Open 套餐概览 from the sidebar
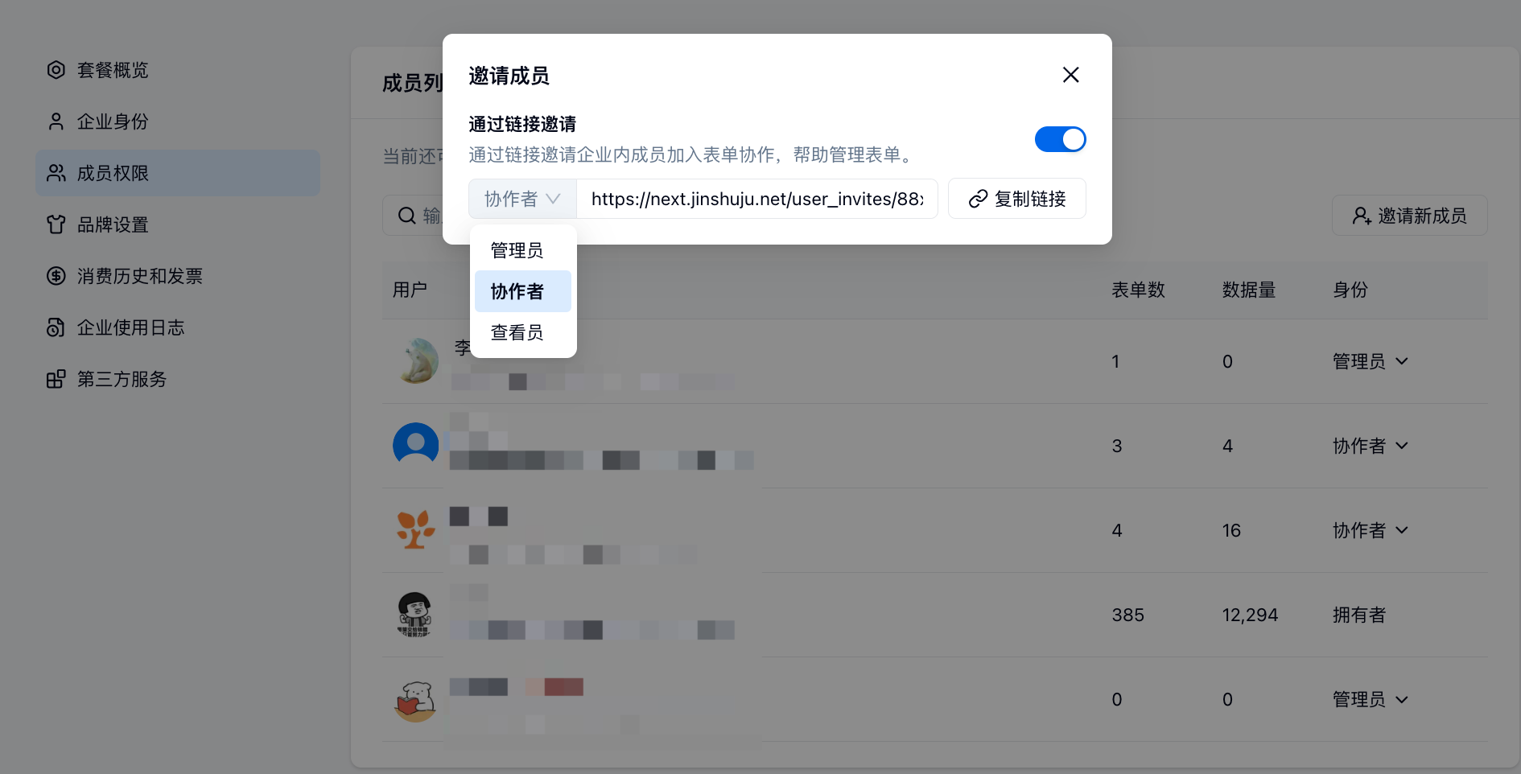The height and width of the screenshot is (774, 1521). click(x=113, y=71)
